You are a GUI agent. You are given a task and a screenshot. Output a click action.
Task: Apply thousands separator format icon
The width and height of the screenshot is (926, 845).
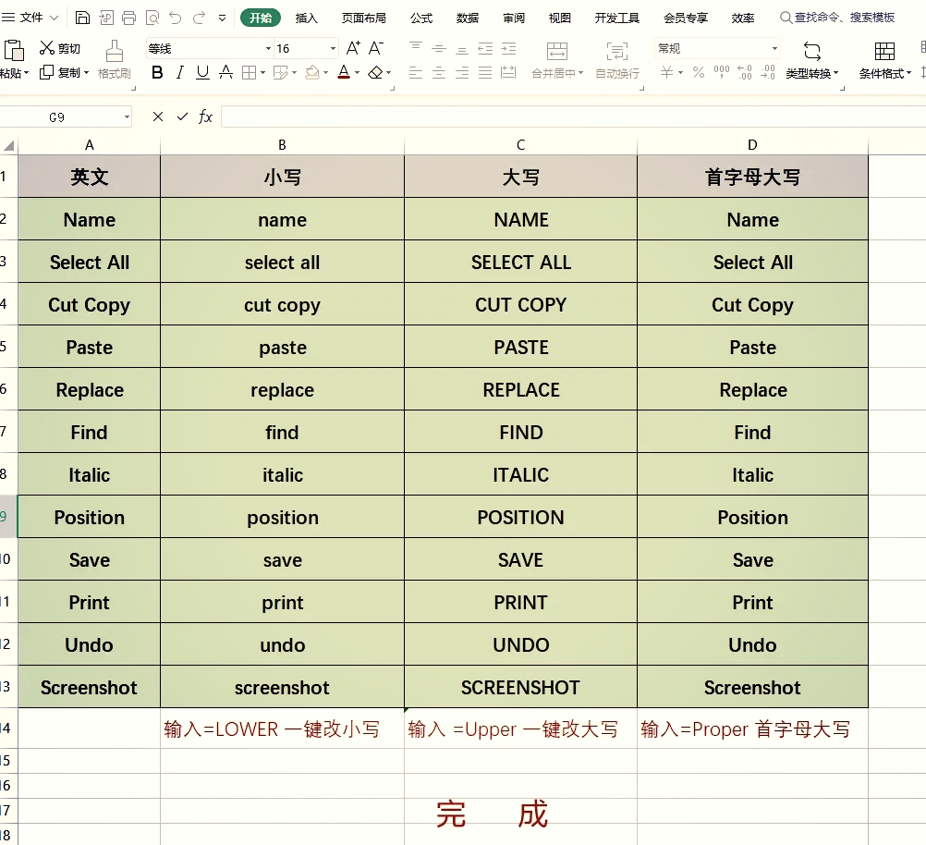coord(721,73)
